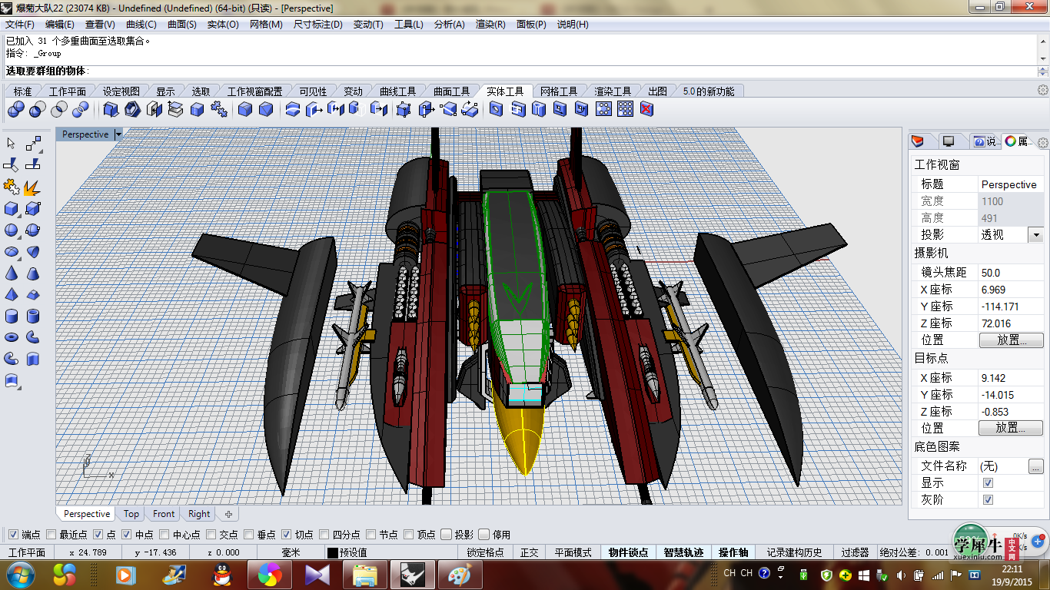Open the 曲线(C) menu
1050x590 pixels.
(x=141, y=25)
